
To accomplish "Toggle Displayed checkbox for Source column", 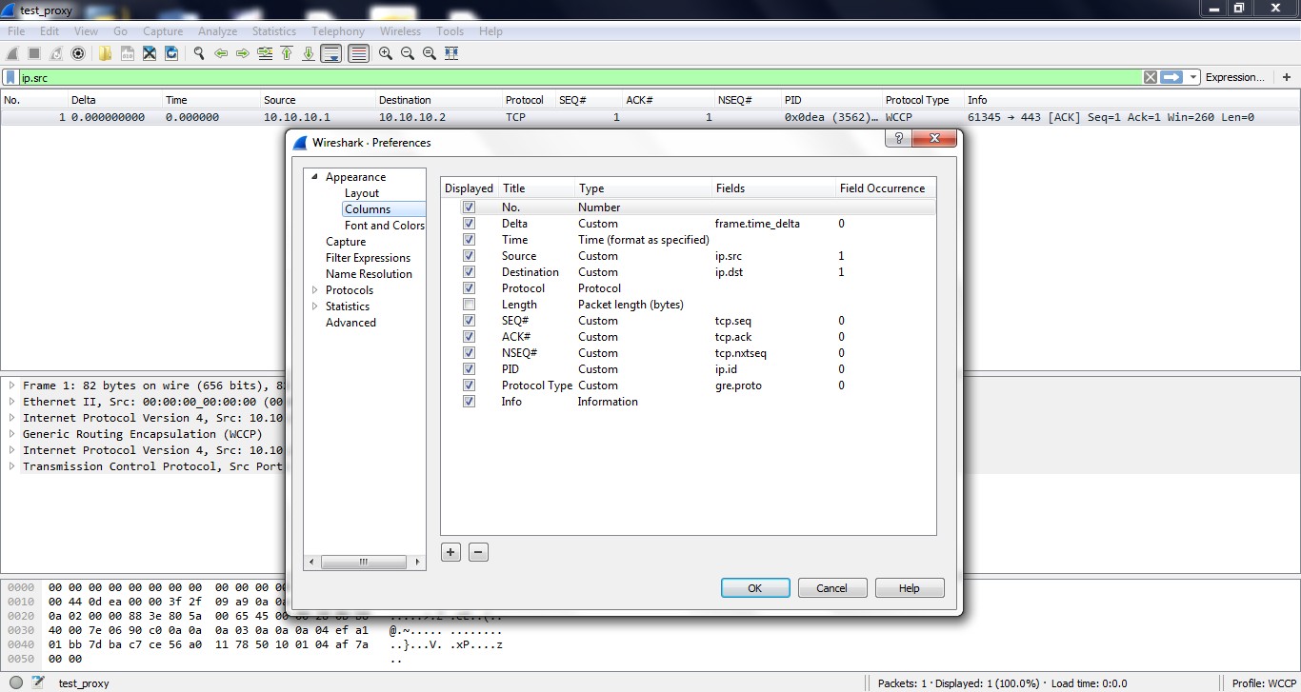I will (469, 256).
